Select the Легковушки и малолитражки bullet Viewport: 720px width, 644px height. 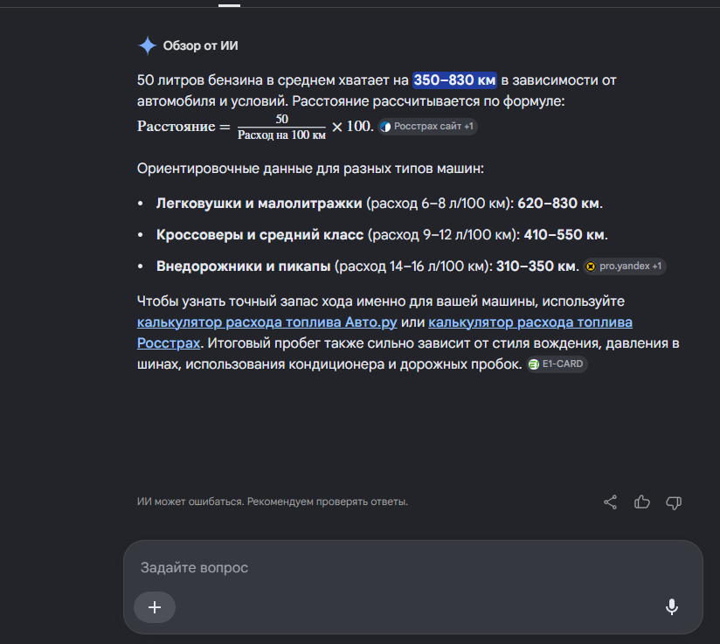click(x=379, y=204)
